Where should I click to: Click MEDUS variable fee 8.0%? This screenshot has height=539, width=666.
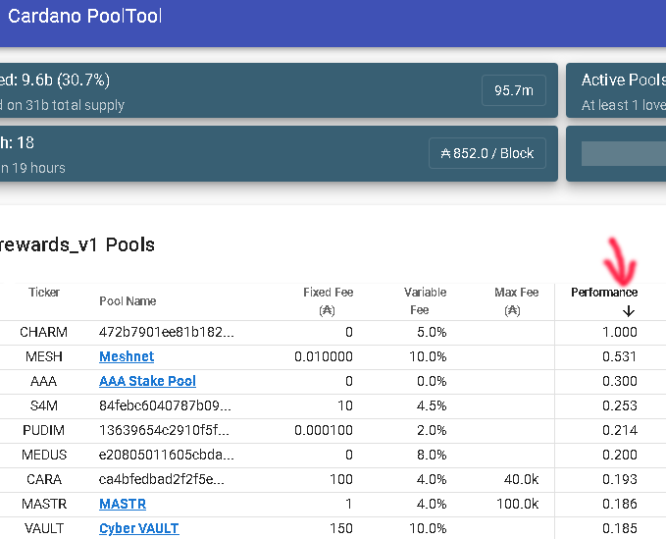(432, 455)
